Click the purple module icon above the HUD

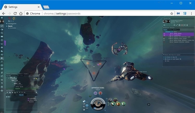(x=95, y=93)
